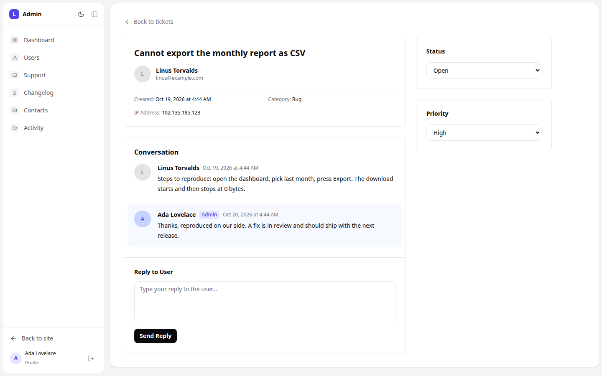Click the IP address 102.135.185.123
602x376 pixels.
coord(181,113)
